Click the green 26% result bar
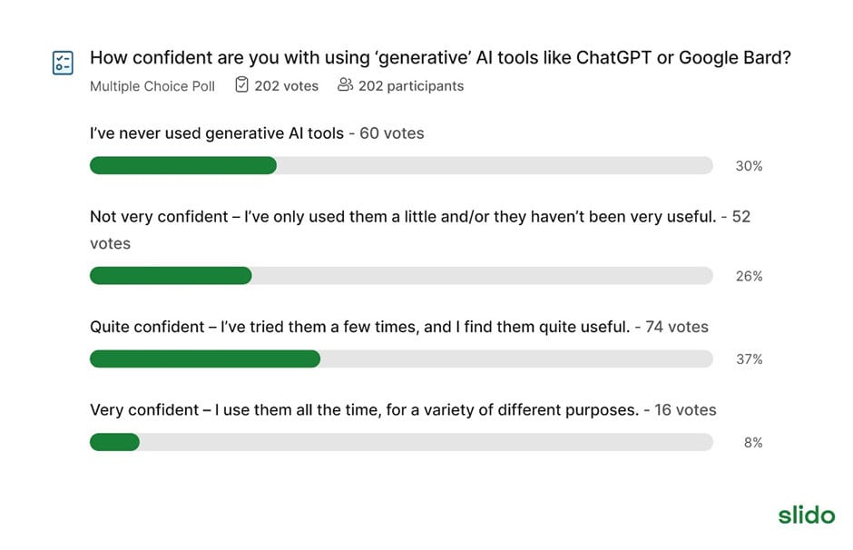The image size is (853, 550). (x=171, y=276)
